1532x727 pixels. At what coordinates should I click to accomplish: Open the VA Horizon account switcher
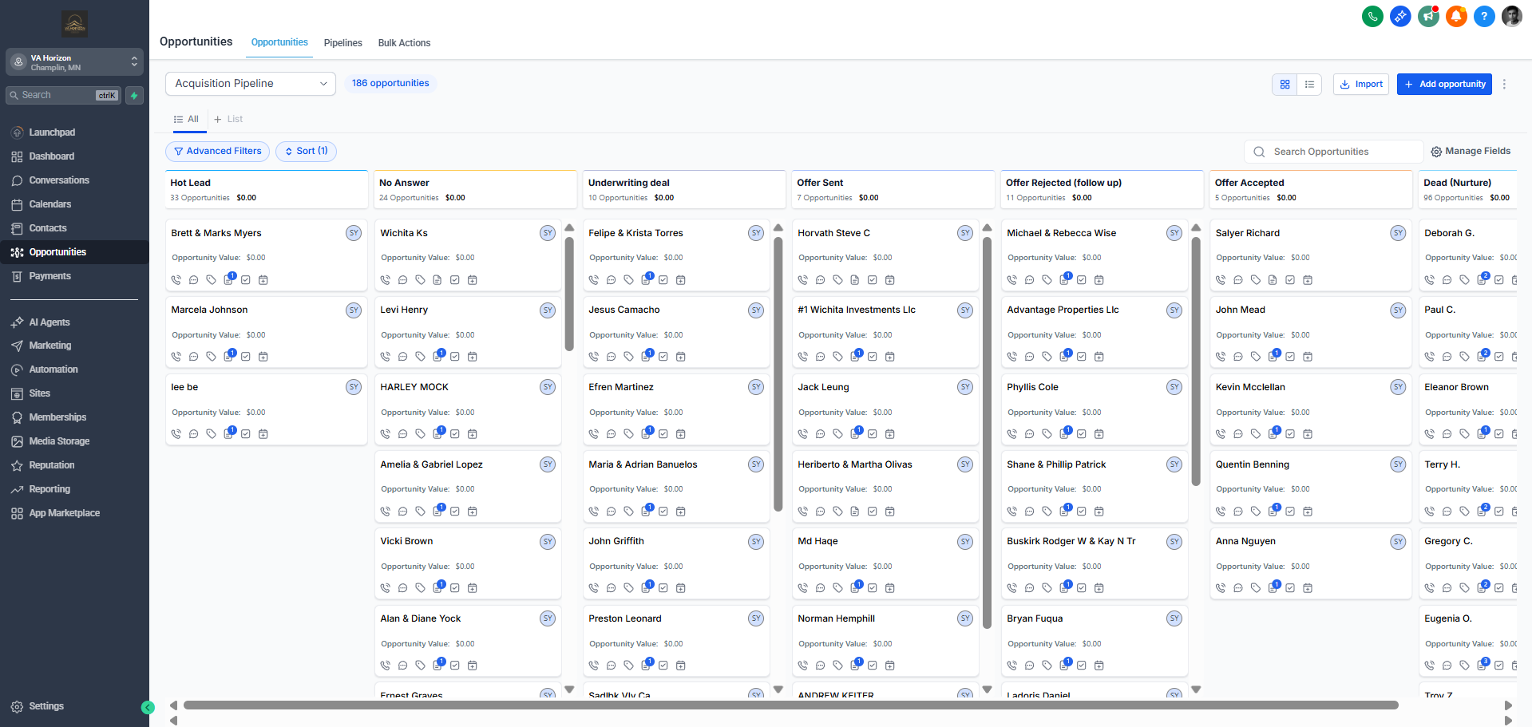pyautogui.click(x=74, y=62)
